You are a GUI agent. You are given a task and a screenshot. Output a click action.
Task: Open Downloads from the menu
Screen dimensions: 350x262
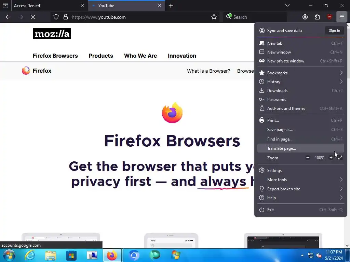point(301,91)
